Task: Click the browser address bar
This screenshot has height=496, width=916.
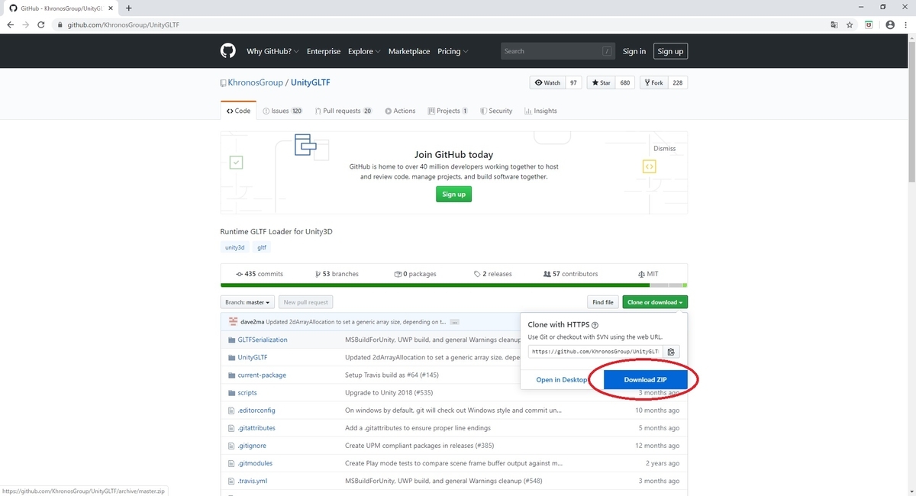Action: pos(443,24)
